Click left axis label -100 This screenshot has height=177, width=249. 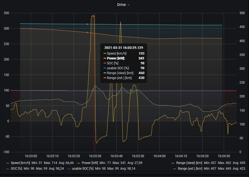point(6,152)
